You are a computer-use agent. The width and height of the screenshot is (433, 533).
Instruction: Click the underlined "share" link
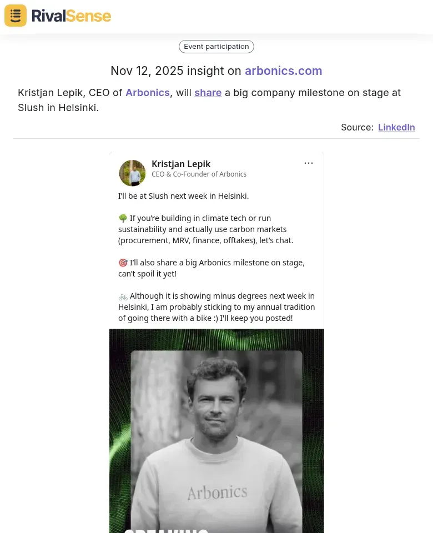click(x=208, y=93)
